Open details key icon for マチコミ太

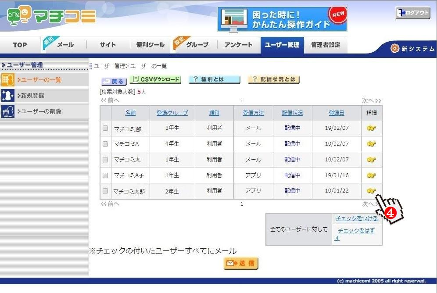(x=371, y=160)
